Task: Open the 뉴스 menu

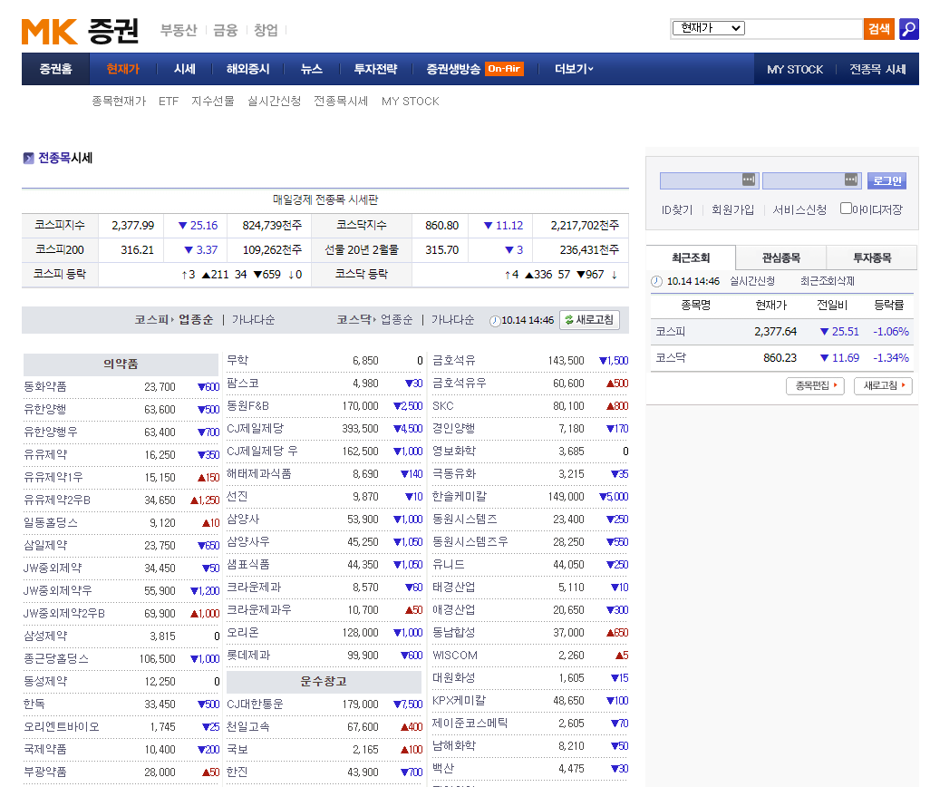Action: [x=312, y=69]
